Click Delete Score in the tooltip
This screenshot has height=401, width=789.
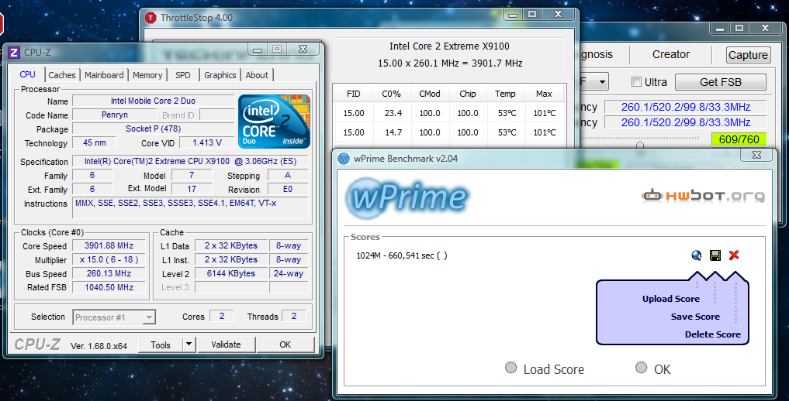[712, 334]
